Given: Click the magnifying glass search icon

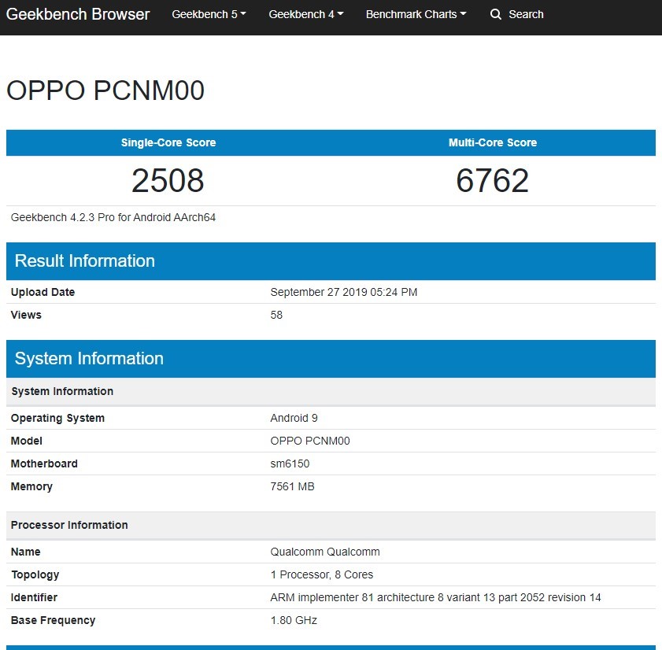Looking at the screenshot, I should point(496,14).
